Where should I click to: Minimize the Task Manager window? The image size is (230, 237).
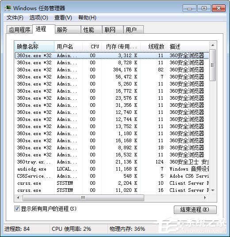[x=189, y=8]
